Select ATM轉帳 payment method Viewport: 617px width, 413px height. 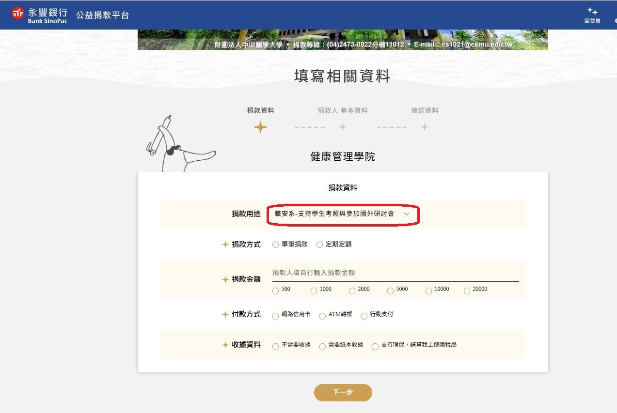322,316
